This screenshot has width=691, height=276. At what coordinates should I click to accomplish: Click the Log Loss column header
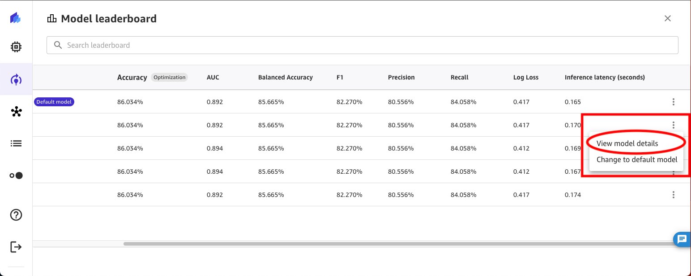pyautogui.click(x=526, y=77)
